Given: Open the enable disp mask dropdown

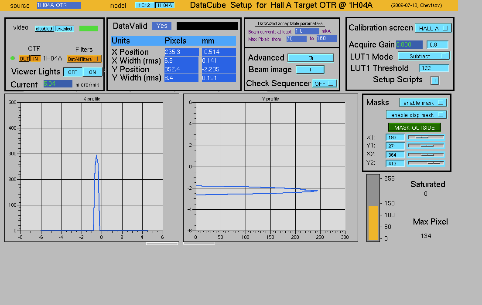Looking at the screenshot, I should point(417,115).
